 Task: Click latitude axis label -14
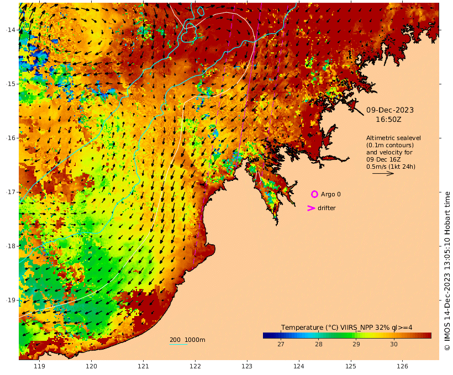click(10, 30)
